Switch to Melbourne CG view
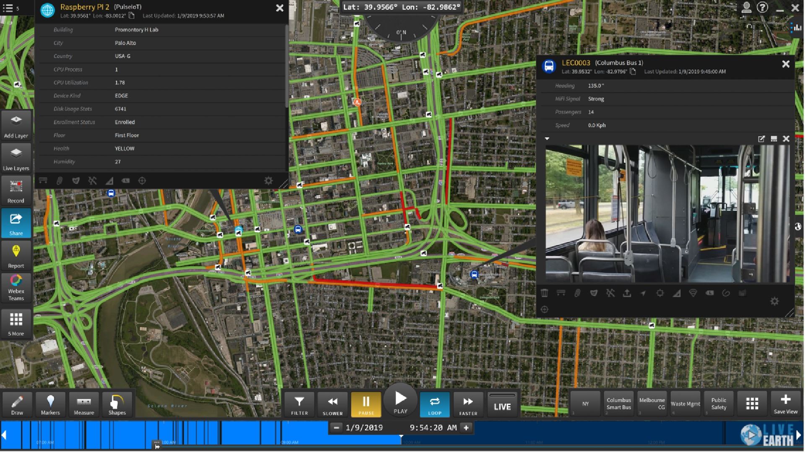The height and width of the screenshot is (453, 805). [x=652, y=404]
